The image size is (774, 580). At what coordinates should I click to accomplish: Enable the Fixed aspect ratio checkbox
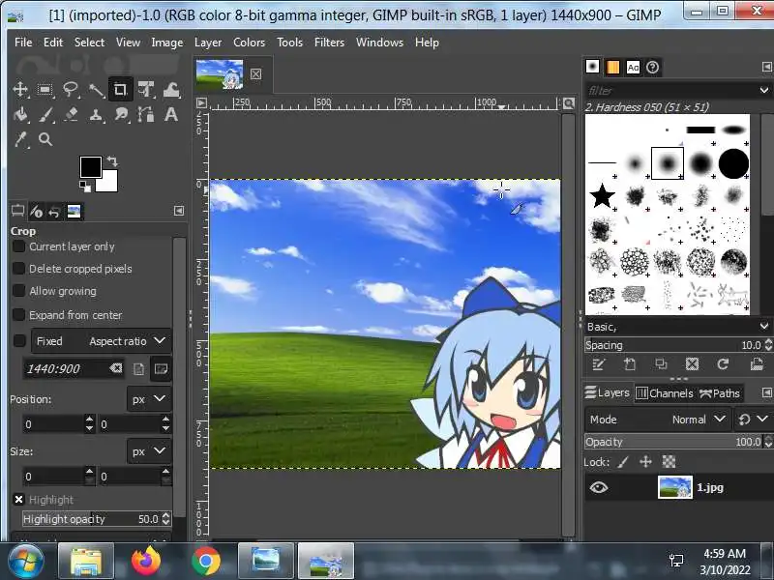(x=19, y=341)
